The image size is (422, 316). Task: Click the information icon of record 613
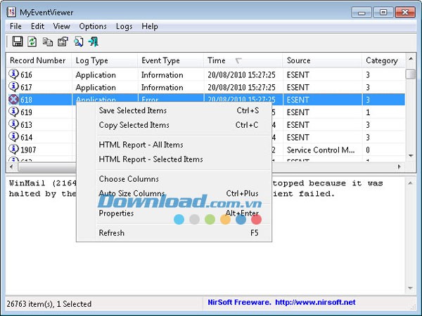point(13,124)
